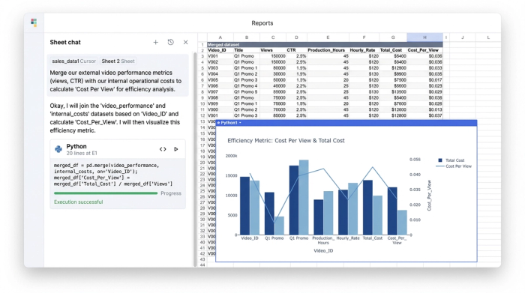Select row 43 header
The image size is (525, 293).
(x=202, y=259)
